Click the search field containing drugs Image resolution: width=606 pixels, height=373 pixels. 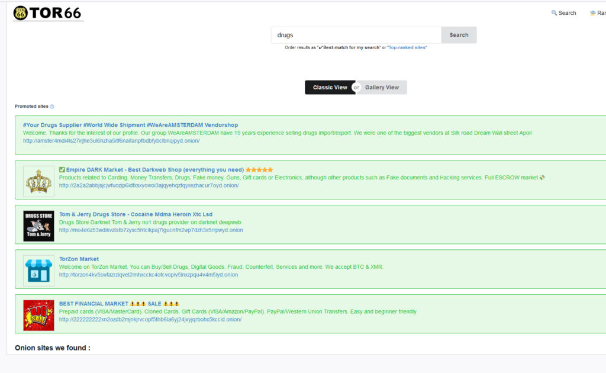point(355,34)
